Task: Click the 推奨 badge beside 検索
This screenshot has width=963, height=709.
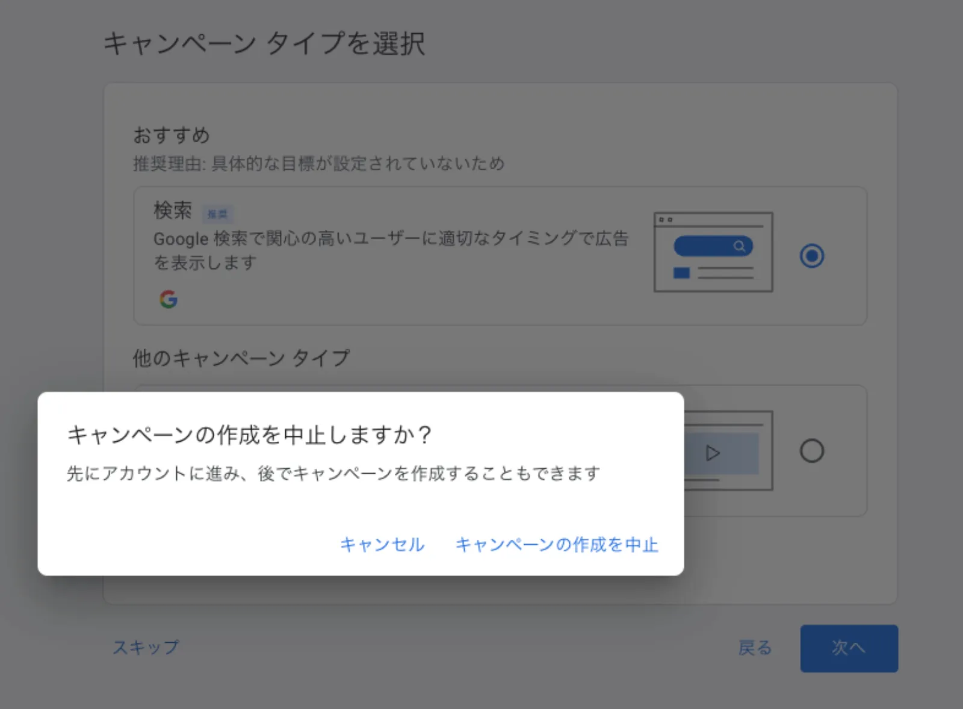Action: click(217, 214)
